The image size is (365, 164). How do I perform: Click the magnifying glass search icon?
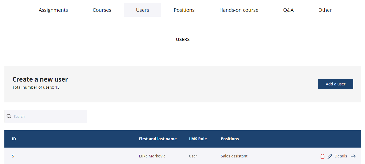pos(9,116)
